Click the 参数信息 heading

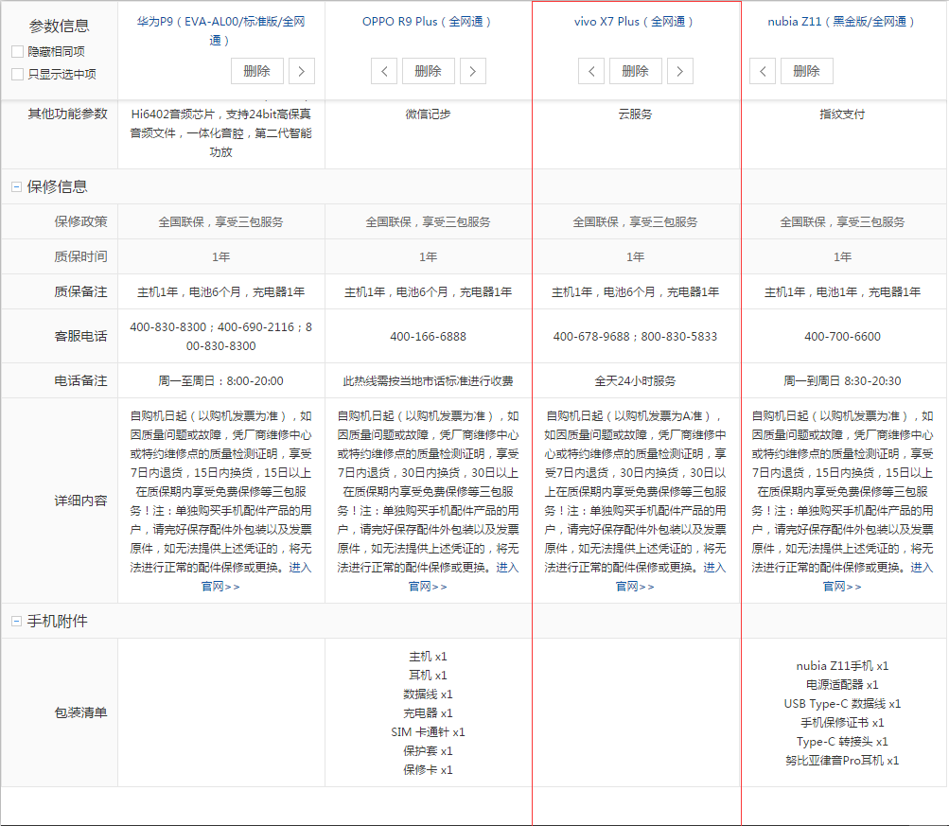tap(60, 26)
